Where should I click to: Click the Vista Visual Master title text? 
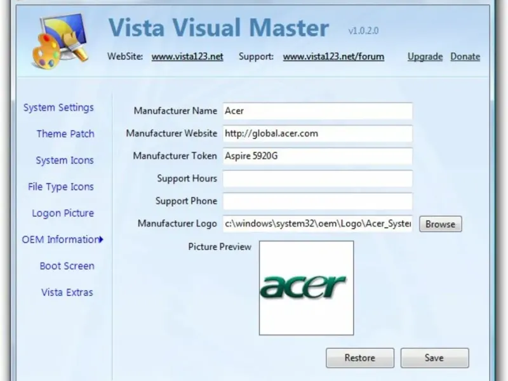218,28
